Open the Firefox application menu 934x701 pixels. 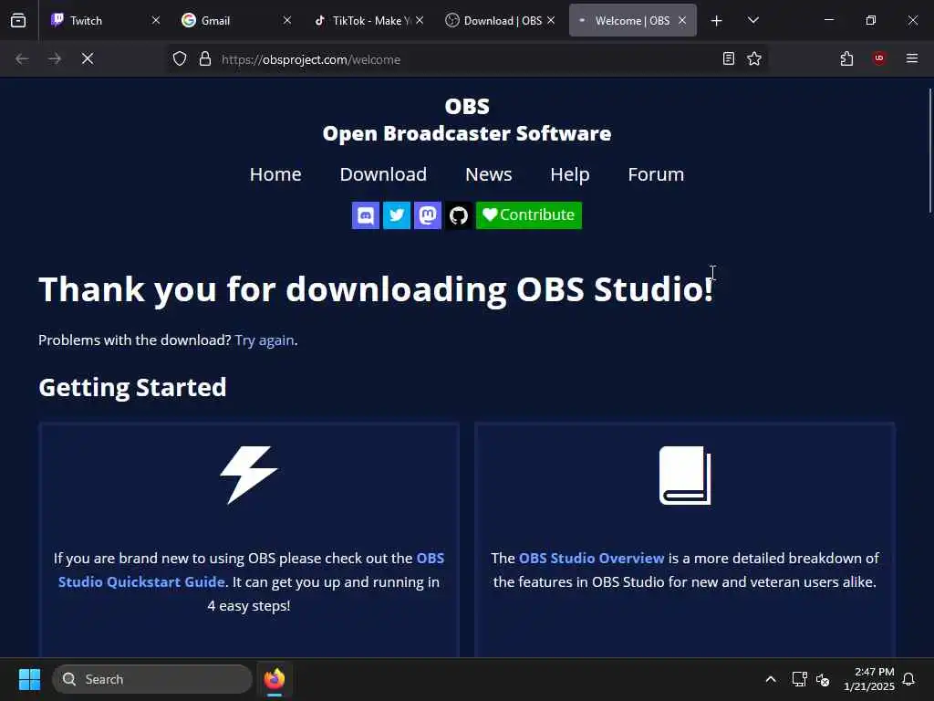(911, 58)
